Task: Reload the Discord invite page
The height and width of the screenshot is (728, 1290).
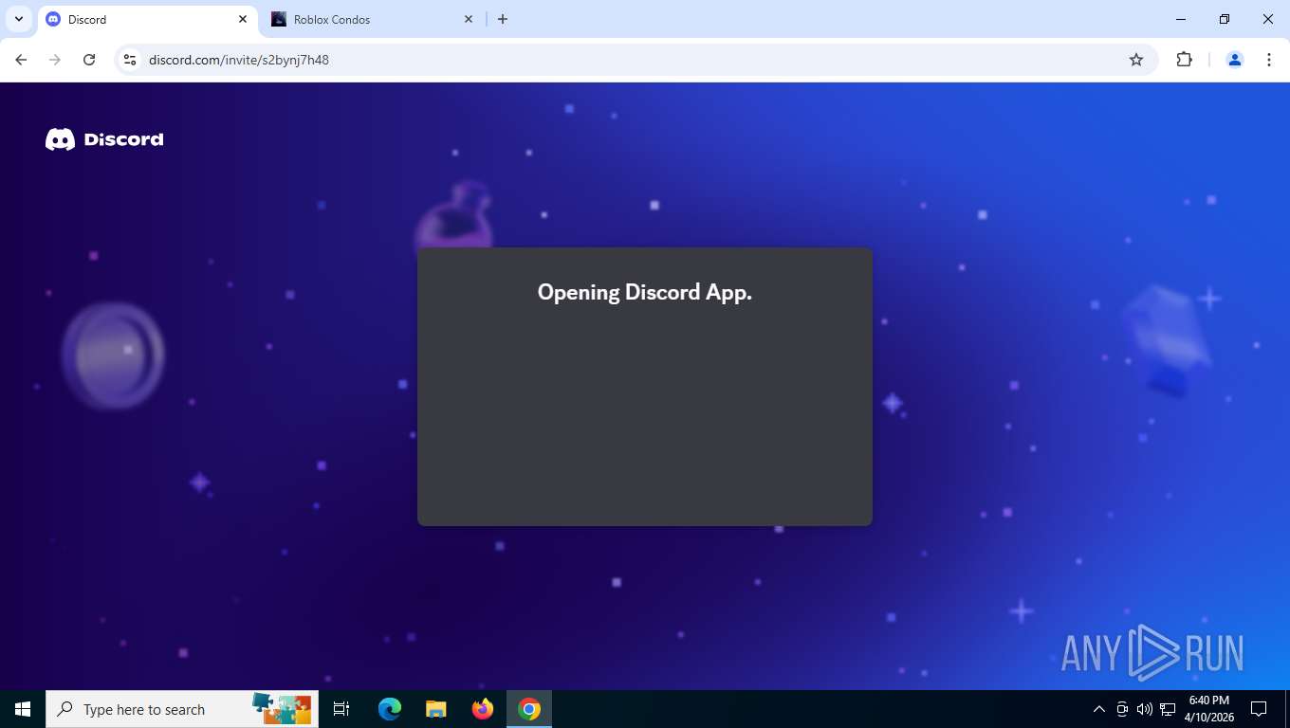Action: [x=89, y=60]
